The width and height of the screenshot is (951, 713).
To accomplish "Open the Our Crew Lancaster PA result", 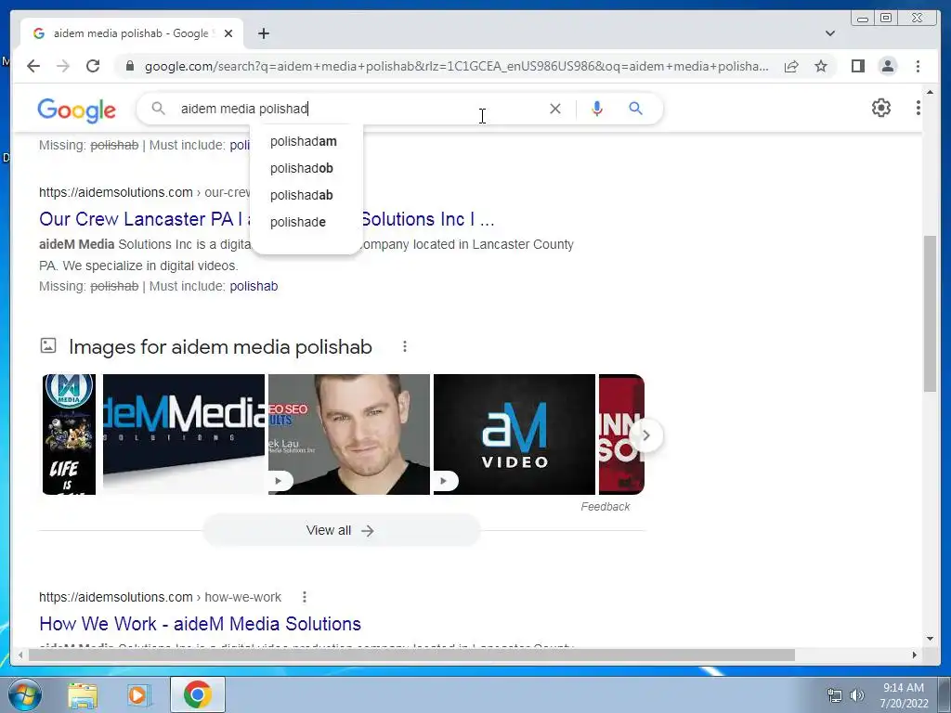I will point(267,219).
